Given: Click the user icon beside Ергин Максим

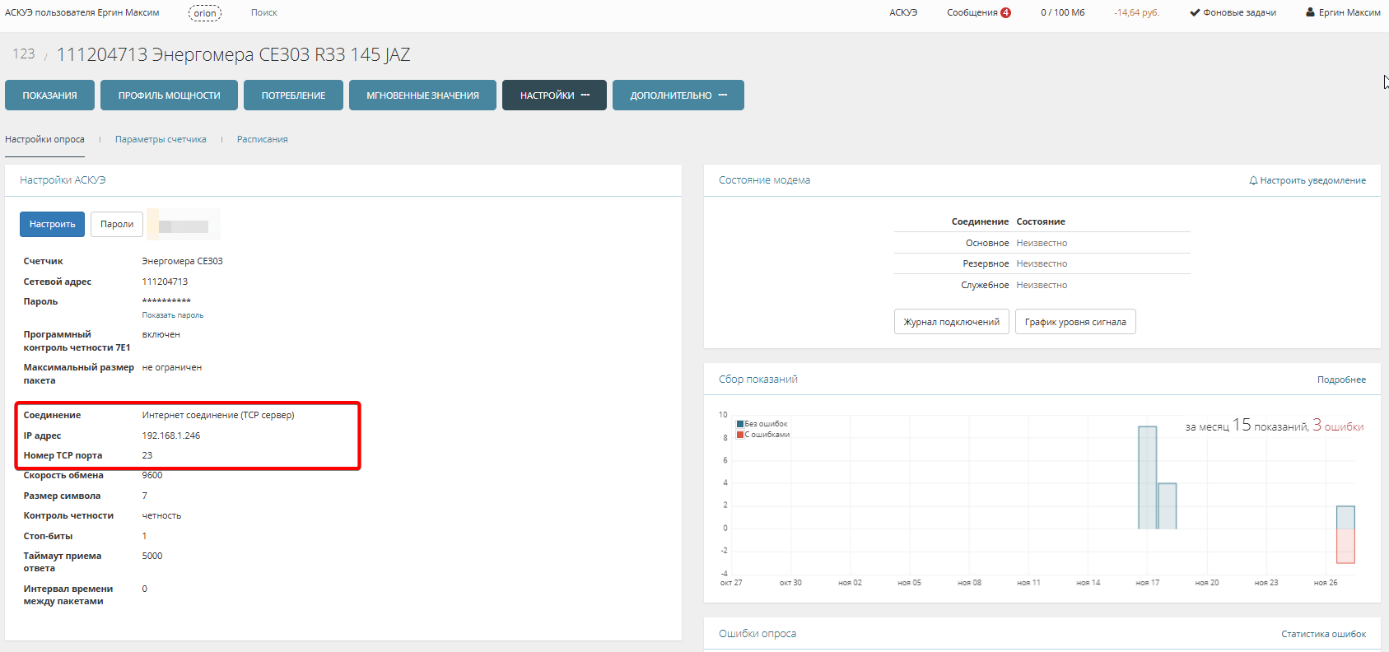Looking at the screenshot, I should pyautogui.click(x=1310, y=12).
